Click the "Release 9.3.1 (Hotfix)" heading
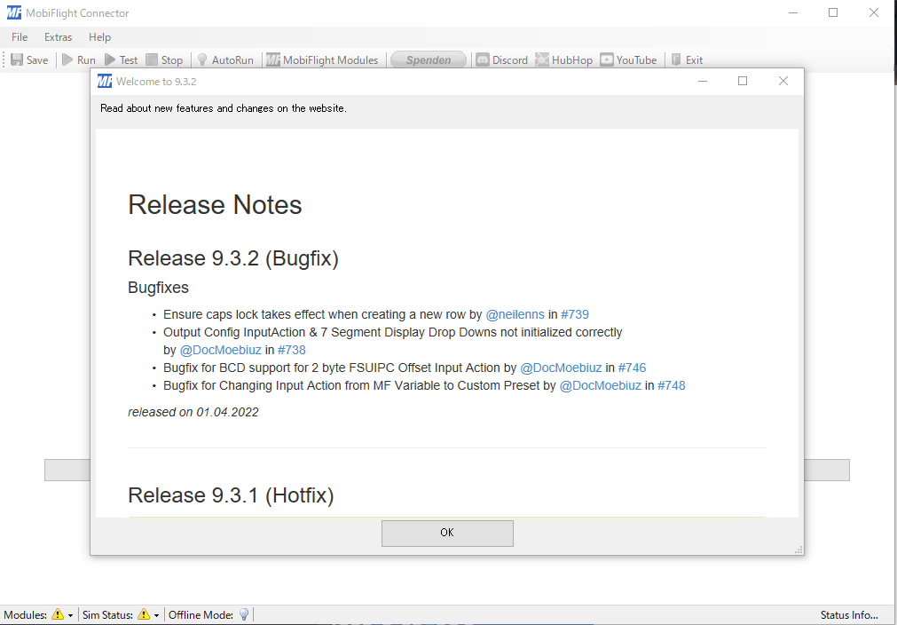The width and height of the screenshot is (897, 625). (231, 495)
